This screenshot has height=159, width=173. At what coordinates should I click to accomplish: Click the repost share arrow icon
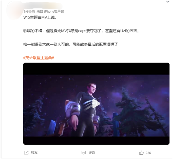coord(26,153)
